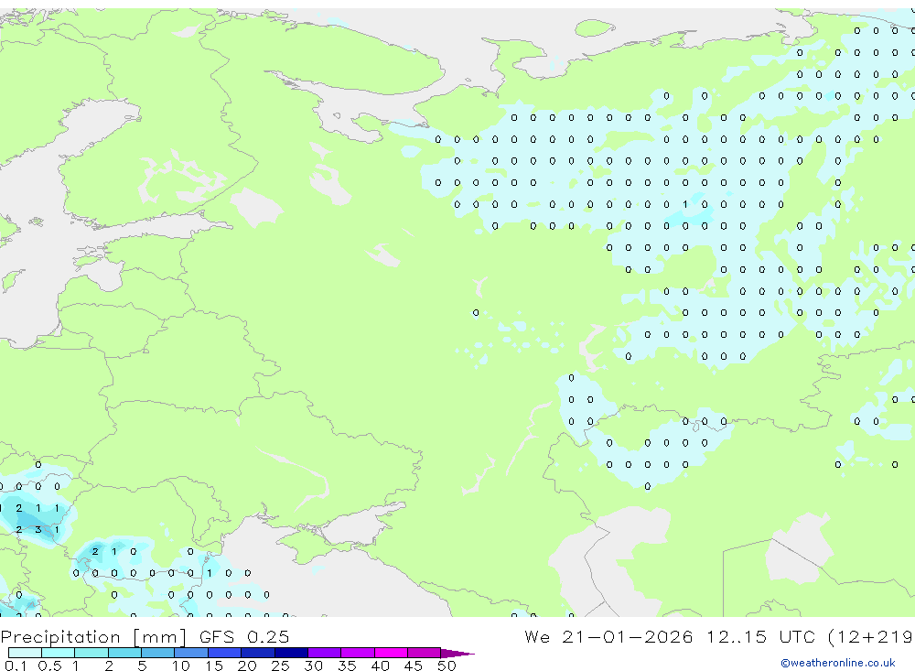Click the '0.1' legend scale label
Viewport: 915px width, 671px height.
pyautogui.click(x=16, y=666)
